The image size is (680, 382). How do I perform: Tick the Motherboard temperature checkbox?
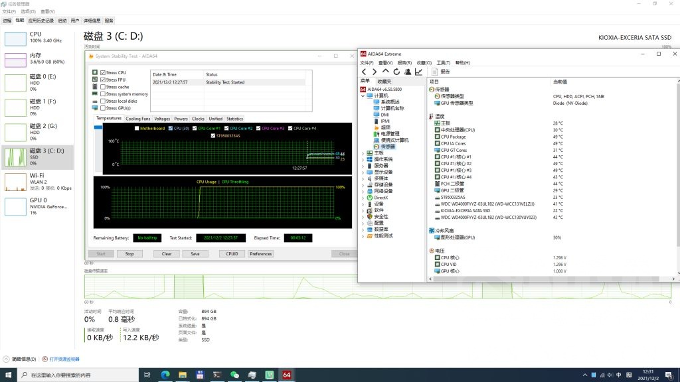pos(137,128)
